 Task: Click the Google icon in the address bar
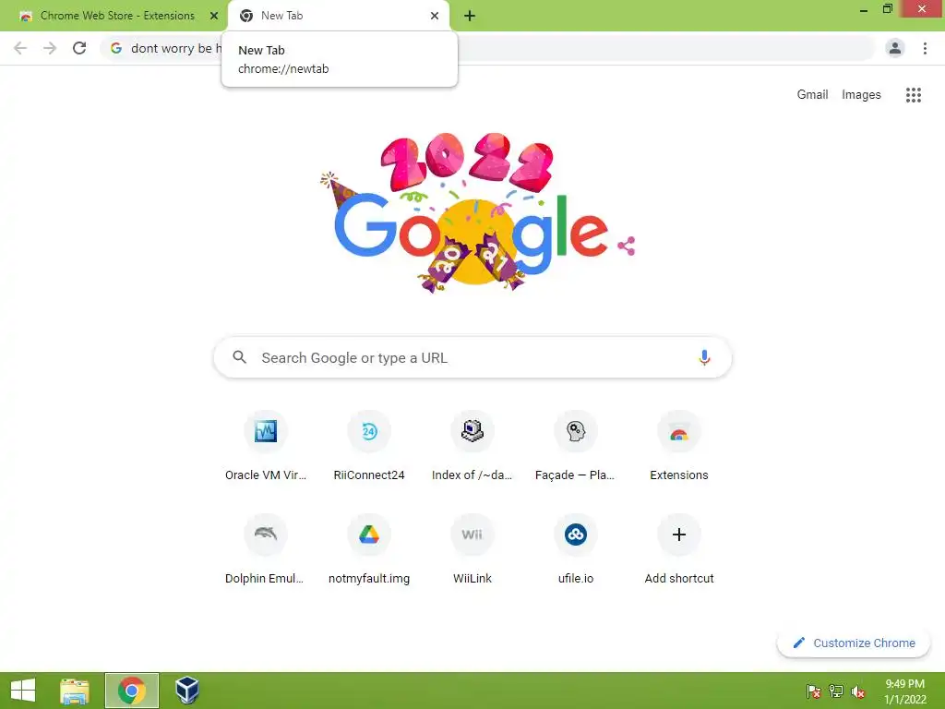pyautogui.click(x=116, y=48)
